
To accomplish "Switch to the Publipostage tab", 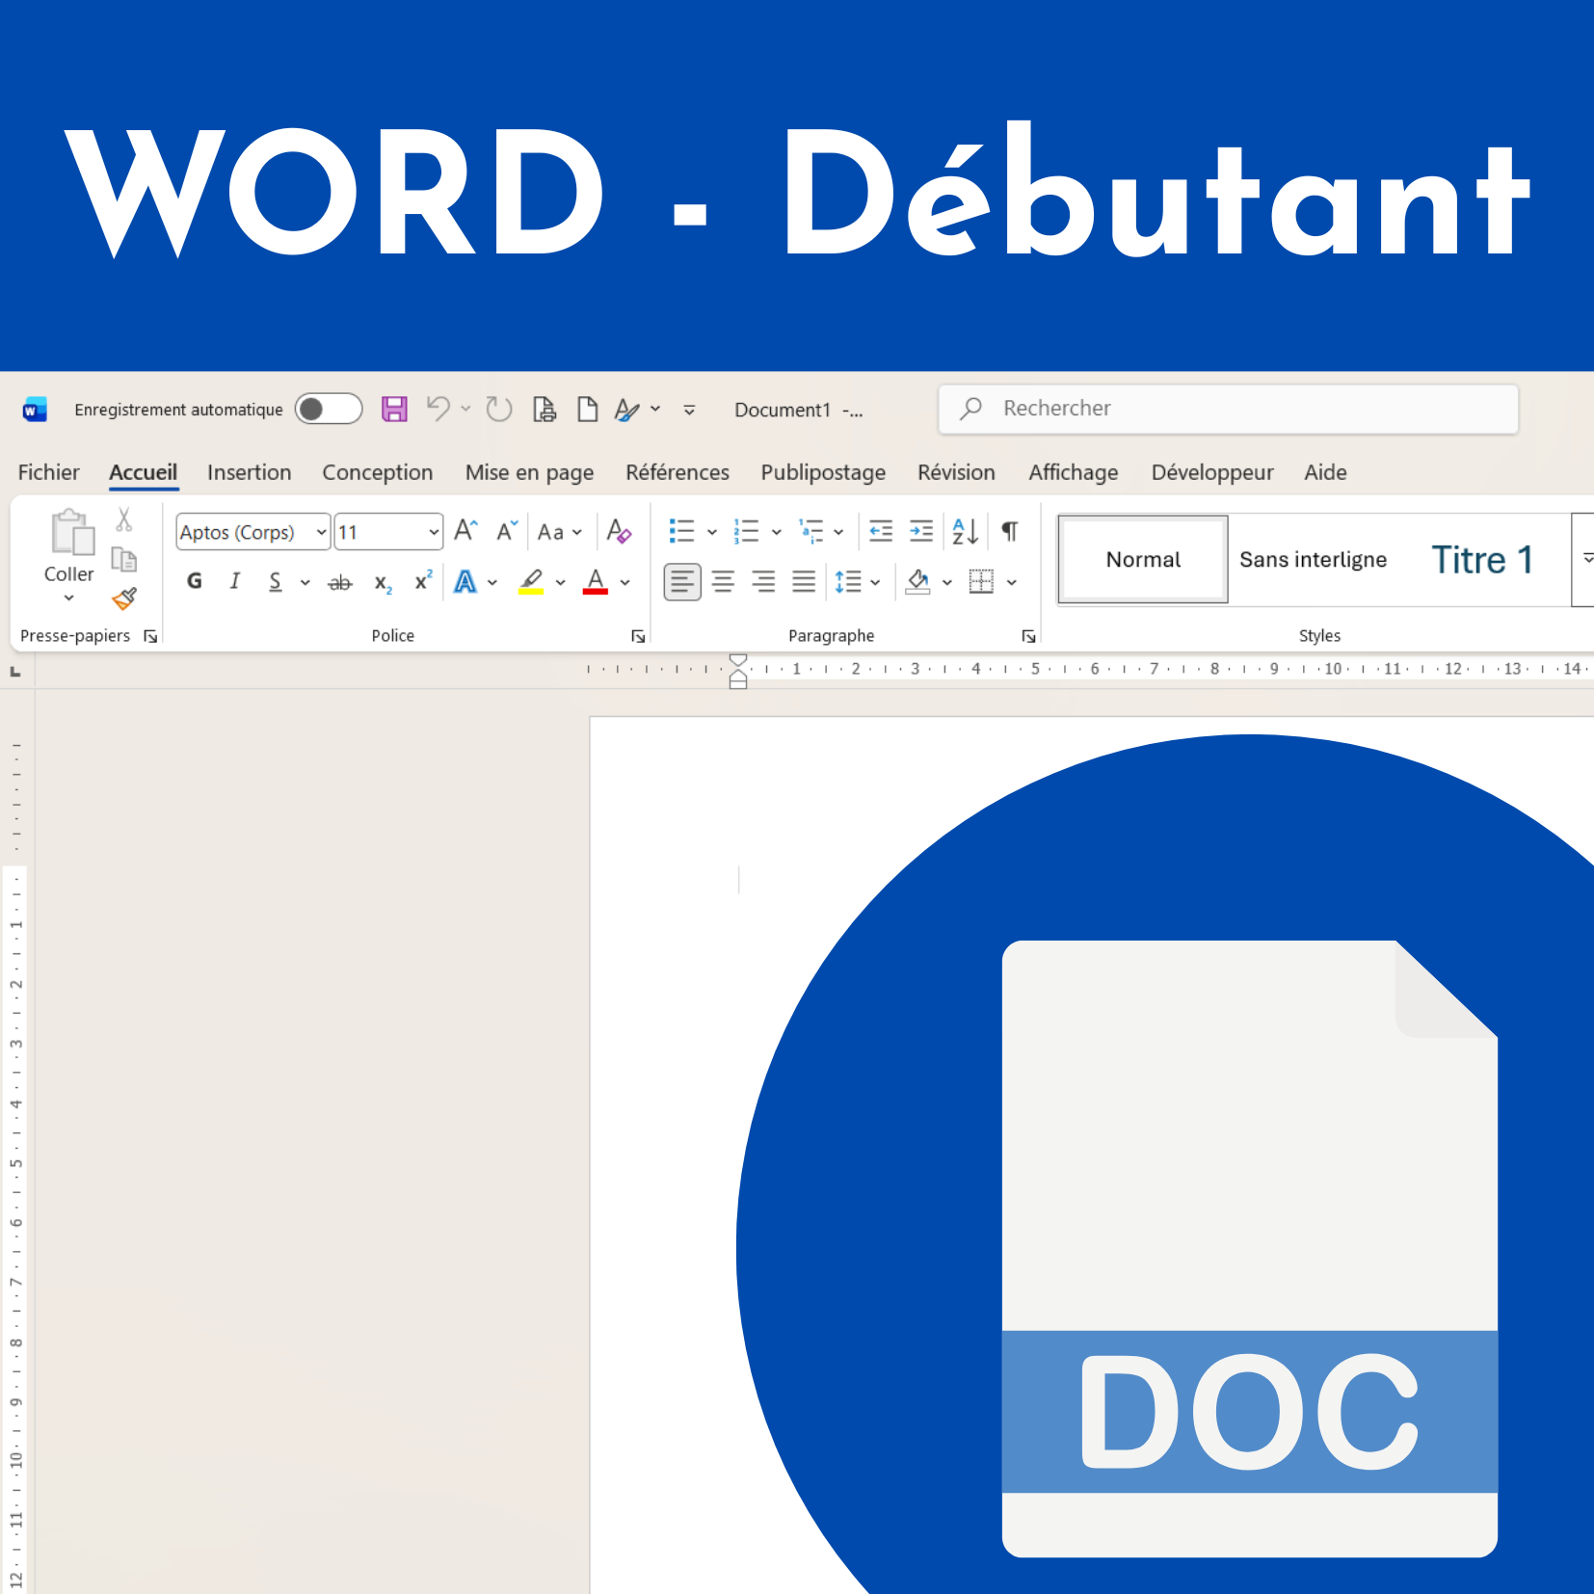I will pos(823,472).
